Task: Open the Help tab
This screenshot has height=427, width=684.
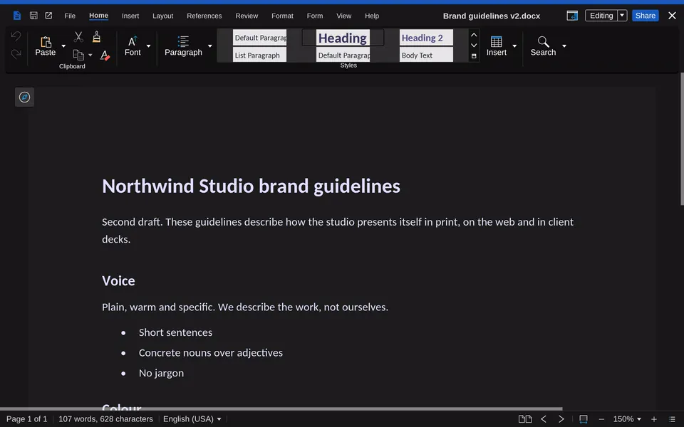Action: tap(372, 16)
